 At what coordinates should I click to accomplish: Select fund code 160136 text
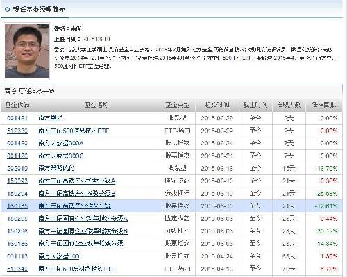pos(17,244)
